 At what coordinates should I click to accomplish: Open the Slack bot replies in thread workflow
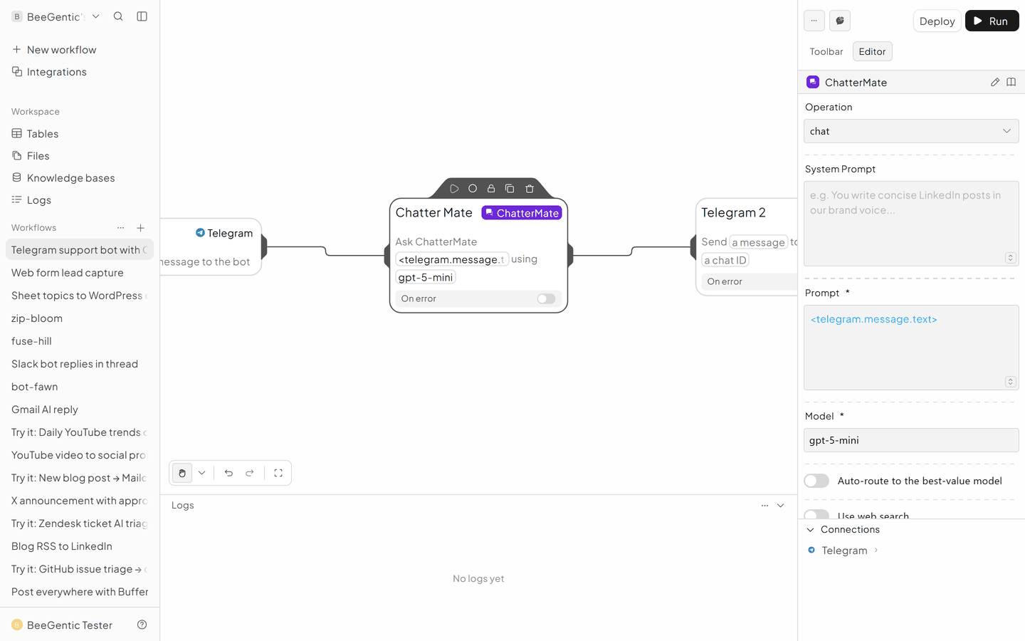[80, 364]
